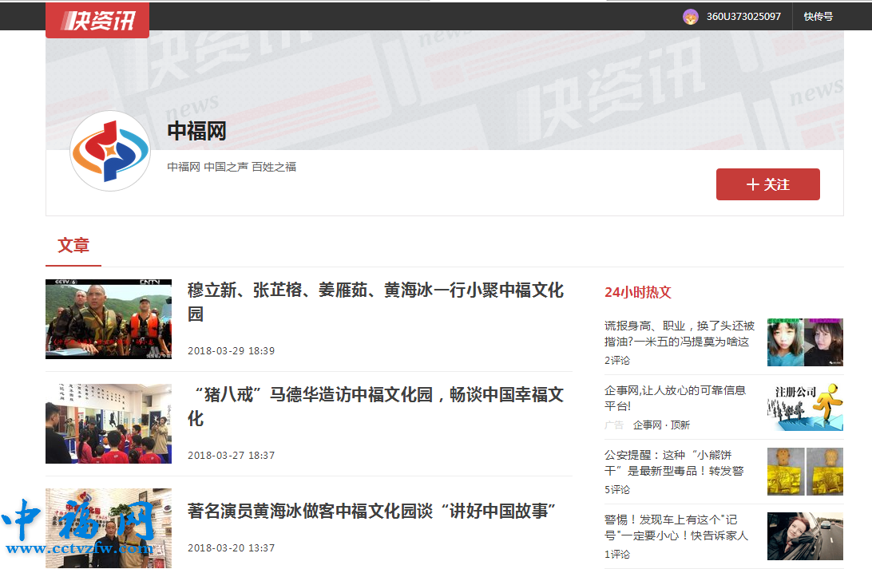This screenshot has width=872, height=569.
Task: Open account 360U373025097
Action: (x=743, y=17)
